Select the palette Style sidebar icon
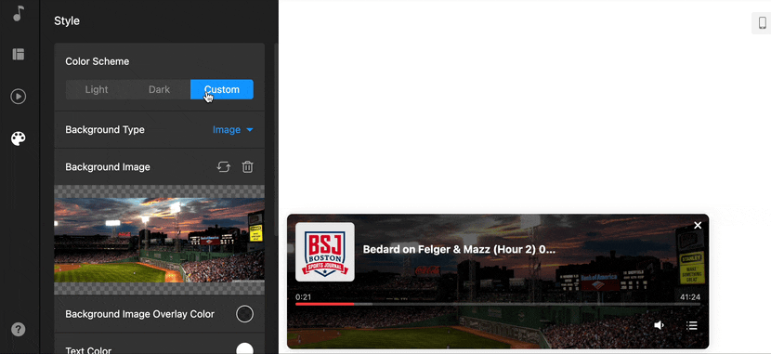Screen dimensions: 771x354 click(19, 138)
